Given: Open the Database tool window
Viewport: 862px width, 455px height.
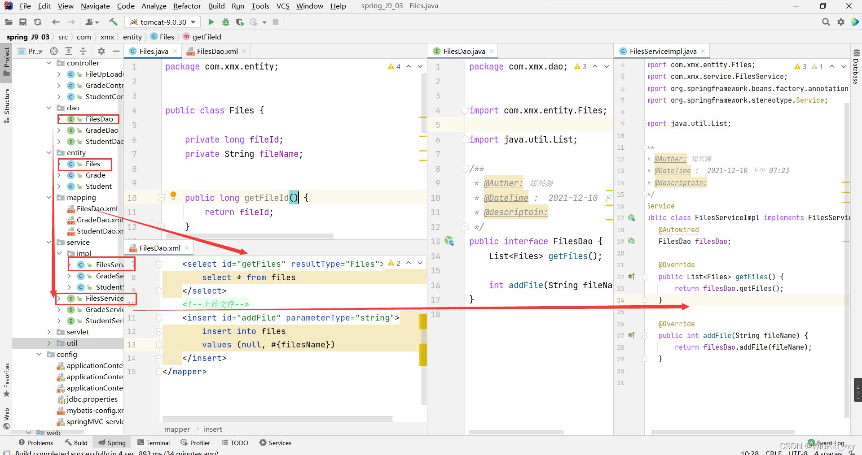Looking at the screenshot, I should [856, 66].
